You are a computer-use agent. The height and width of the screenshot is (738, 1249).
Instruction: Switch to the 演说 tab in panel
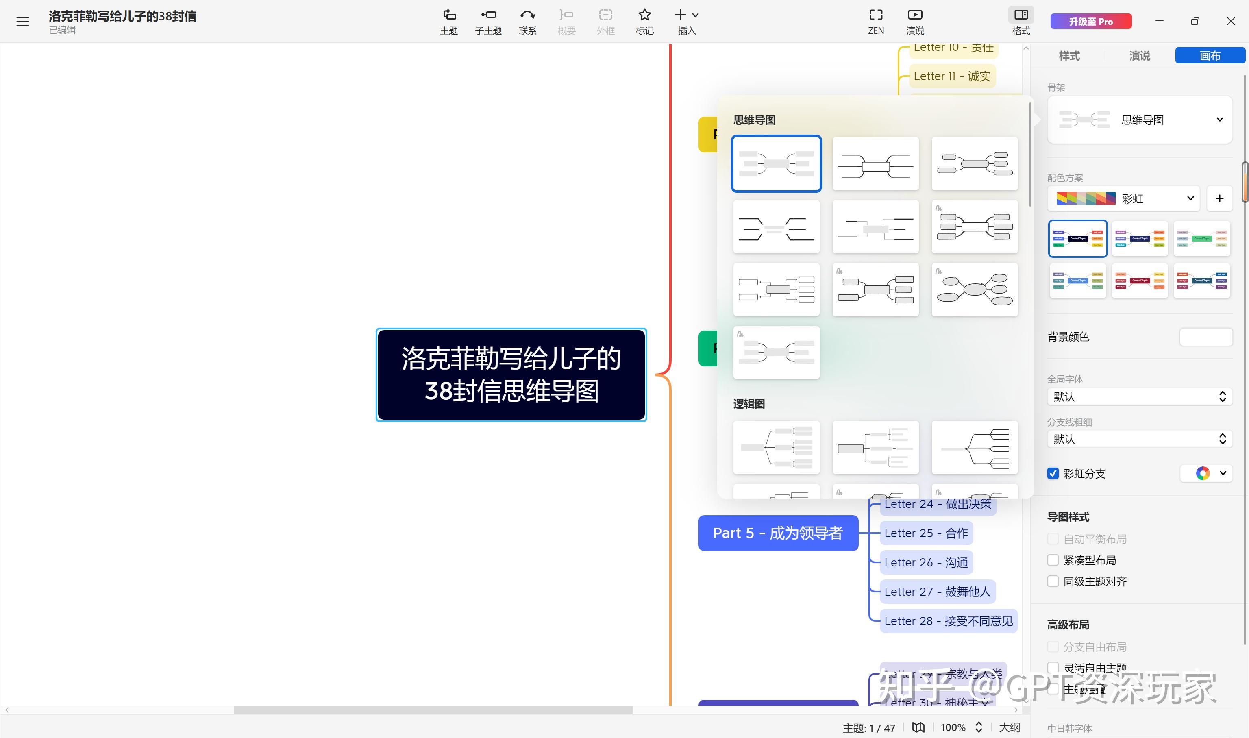click(1139, 56)
